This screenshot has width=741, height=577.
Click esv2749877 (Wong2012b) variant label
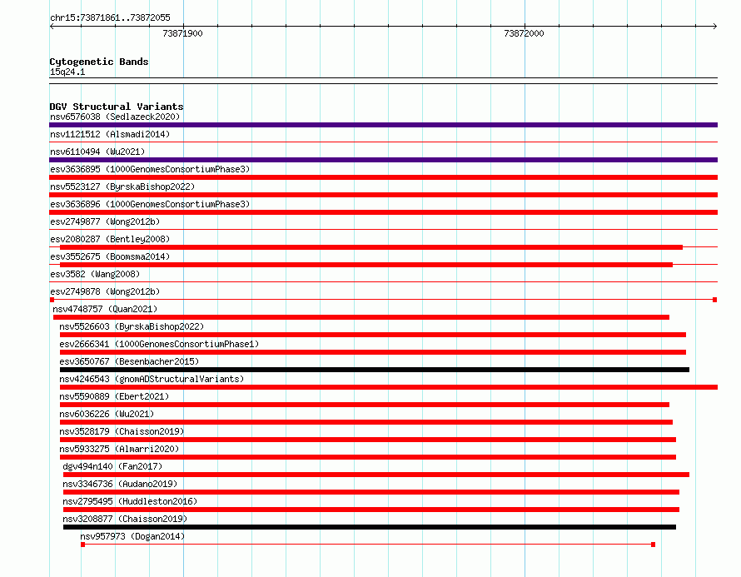pos(105,221)
